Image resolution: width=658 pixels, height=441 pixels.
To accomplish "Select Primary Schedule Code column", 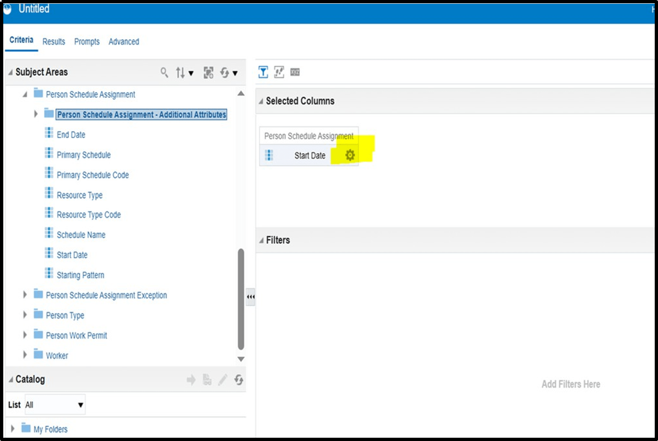I will click(x=93, y=175).
